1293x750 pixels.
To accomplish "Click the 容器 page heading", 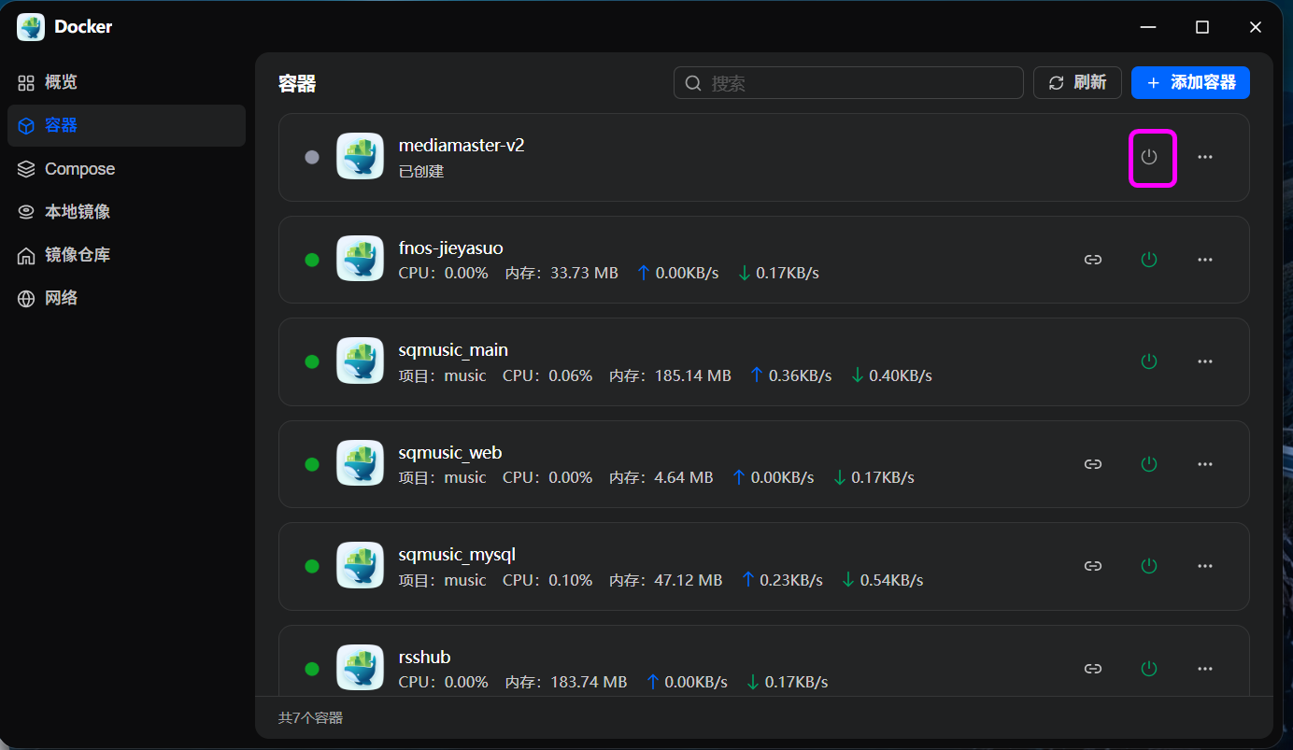I will [x=297, y=84].
